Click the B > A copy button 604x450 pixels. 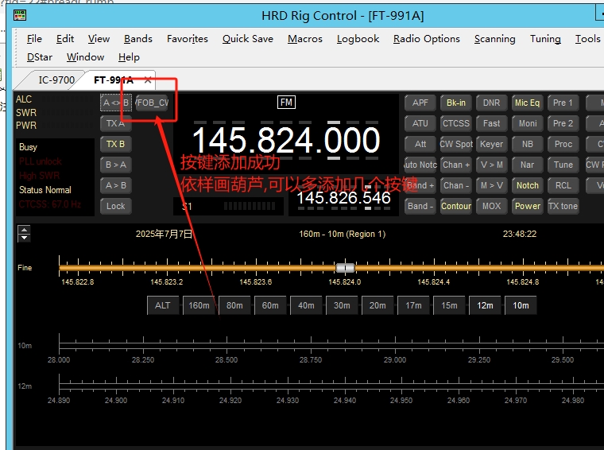click(115, 165)
